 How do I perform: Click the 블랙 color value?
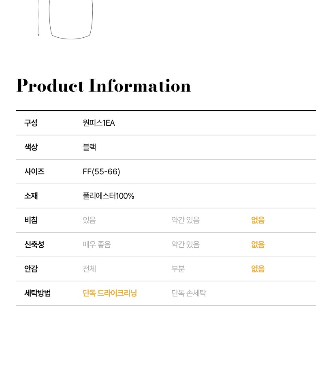89,147
